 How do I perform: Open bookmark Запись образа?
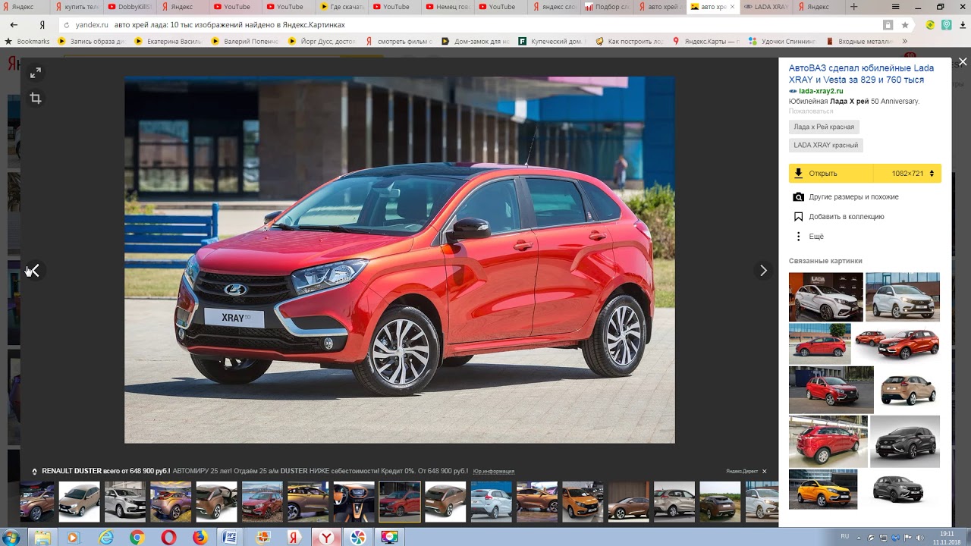point(91,41)
